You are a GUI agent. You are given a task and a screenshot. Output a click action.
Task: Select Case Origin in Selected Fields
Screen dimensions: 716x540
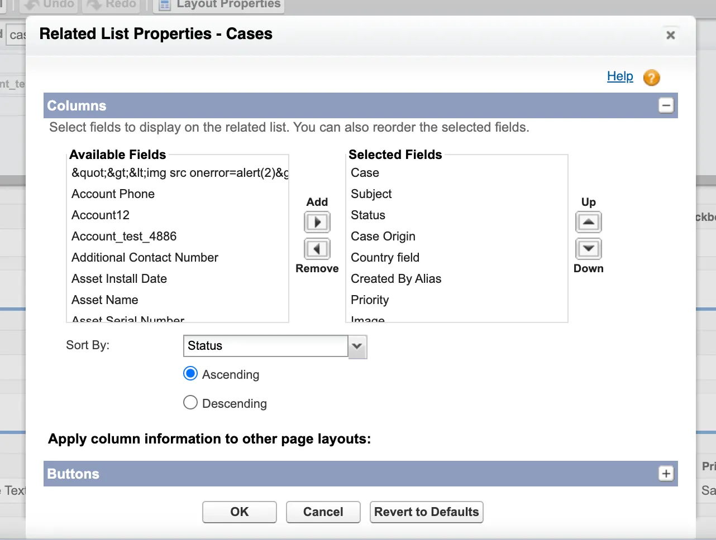(x=383, y=237)
